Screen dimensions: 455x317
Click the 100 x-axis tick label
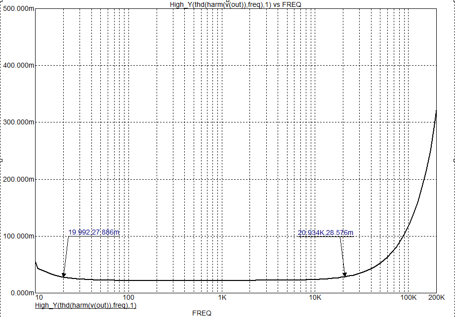128,297
